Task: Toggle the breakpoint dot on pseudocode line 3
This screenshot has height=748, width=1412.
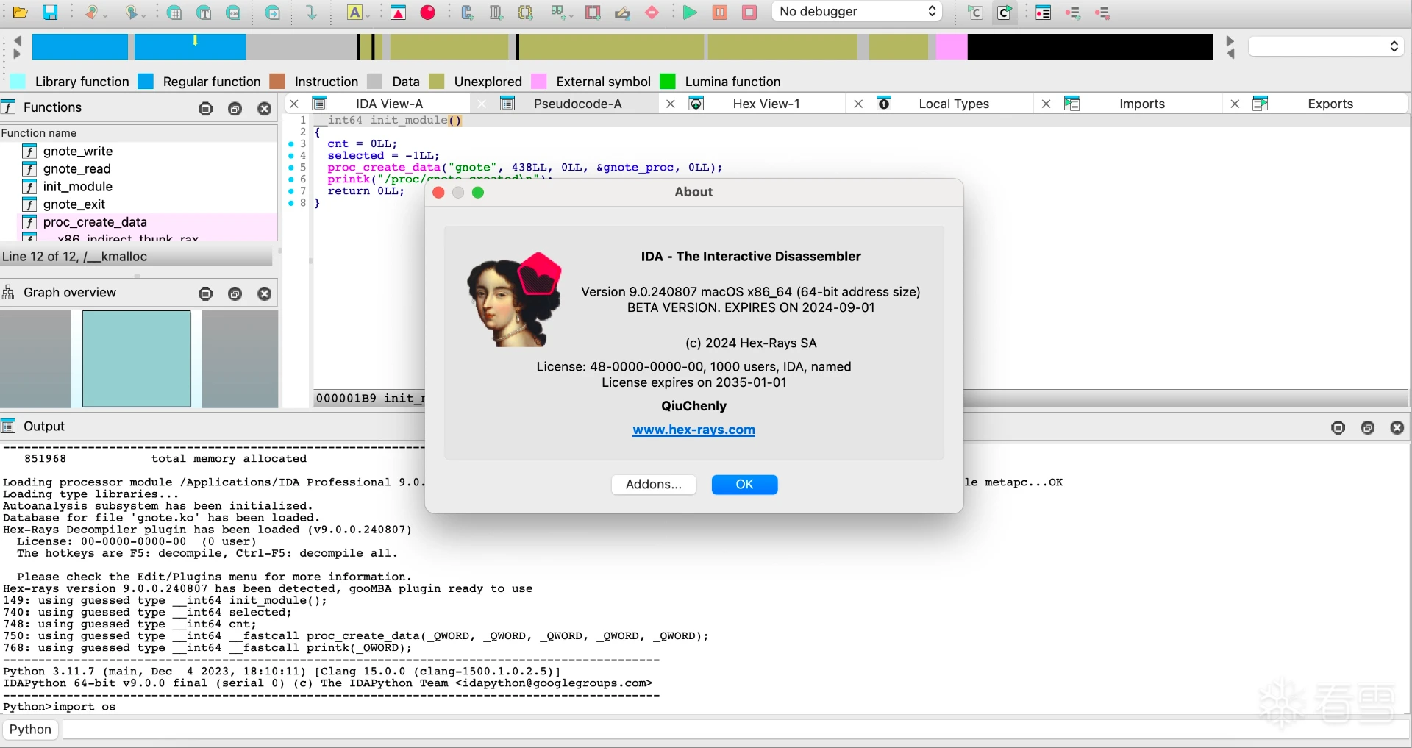Action: coord(291,144)
